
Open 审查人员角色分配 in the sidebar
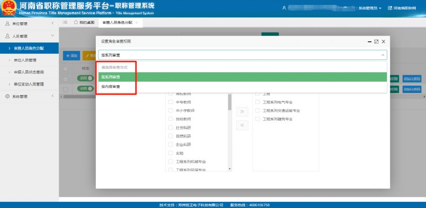pyautogui.click(x=29, y=48)
